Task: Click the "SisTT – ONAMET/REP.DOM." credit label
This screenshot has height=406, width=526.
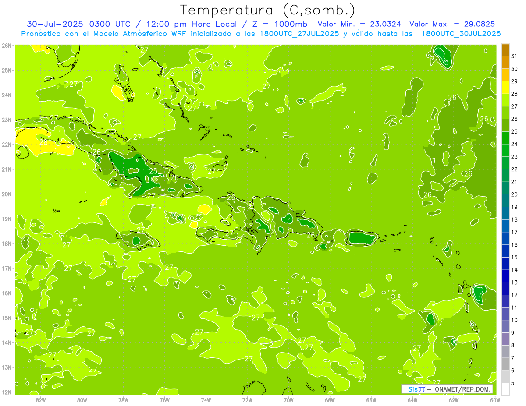Action: 447,389
